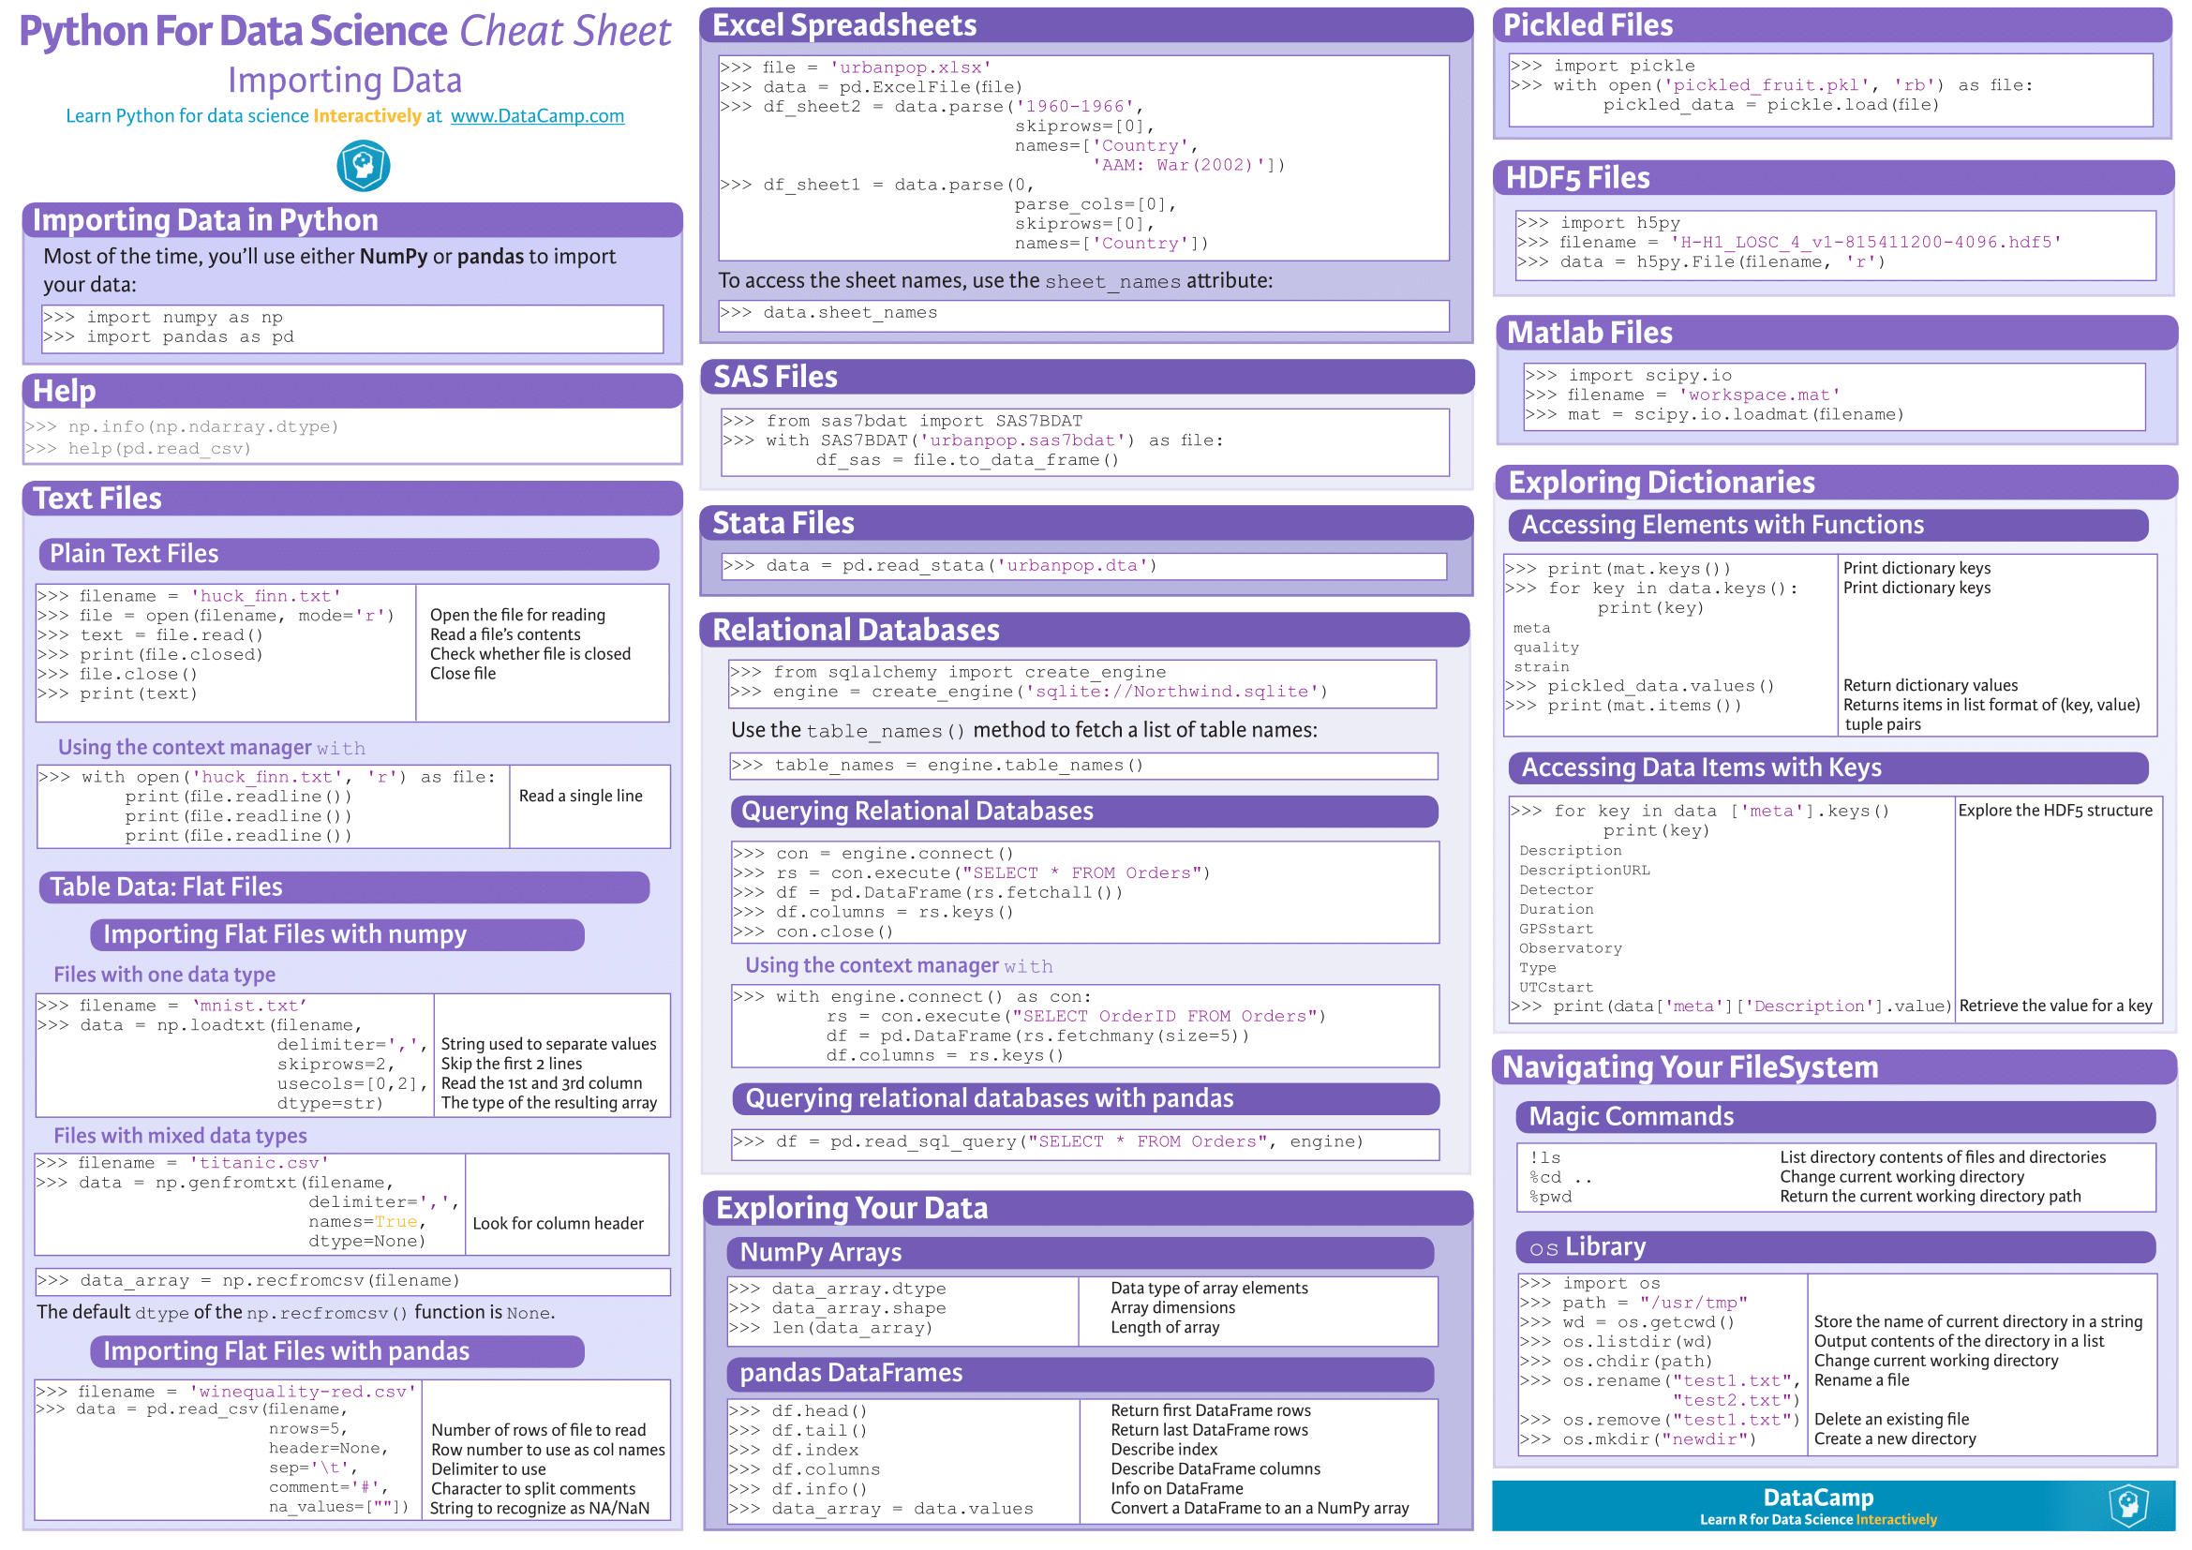Click the Text Files section header
Image resolution: width=2192 pixels, height=1550 pixels.
[x=352, y=499]
